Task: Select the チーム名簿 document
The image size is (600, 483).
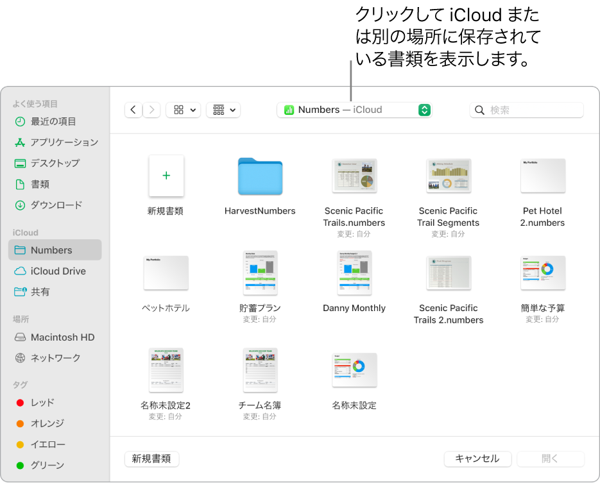Action: pos(260,370)
